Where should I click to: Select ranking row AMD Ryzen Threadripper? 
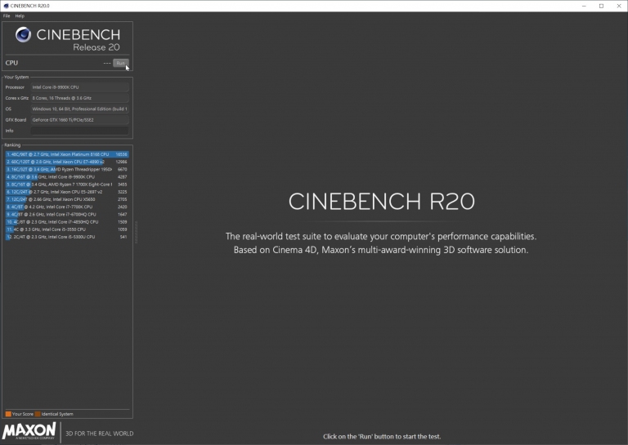(67, 170)
